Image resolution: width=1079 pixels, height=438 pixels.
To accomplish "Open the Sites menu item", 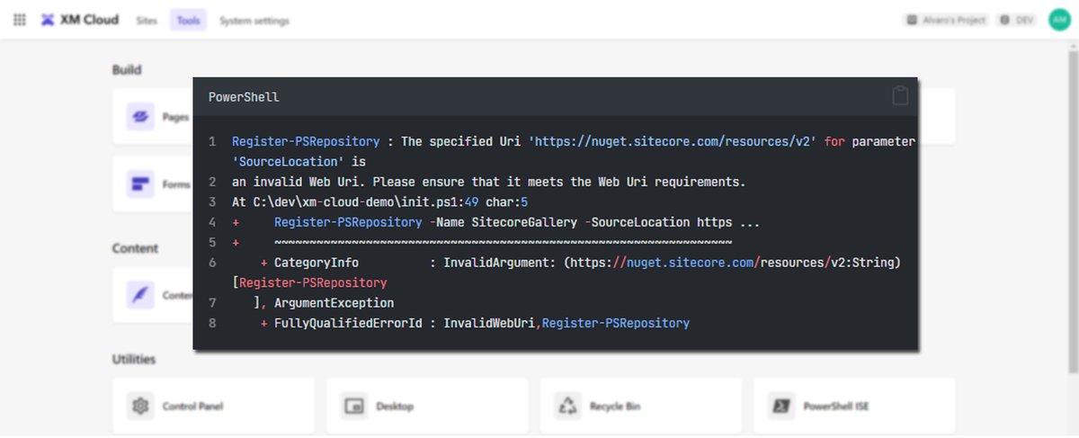I will coord(147,20).
